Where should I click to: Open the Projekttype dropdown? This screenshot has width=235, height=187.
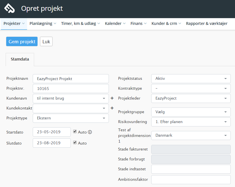[71, 118]
